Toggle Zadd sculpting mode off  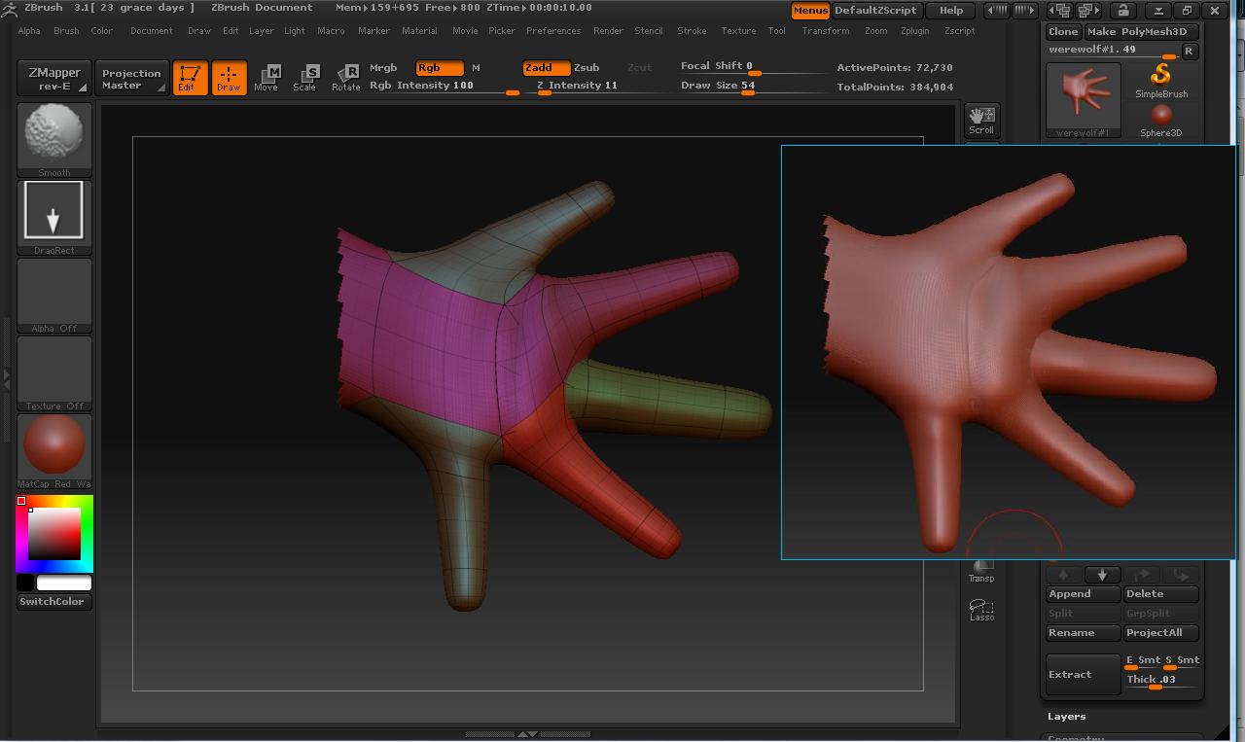click(x=545, y=68)
